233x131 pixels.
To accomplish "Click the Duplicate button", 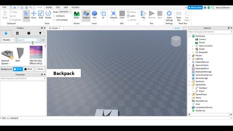I will tap(15, 20).
